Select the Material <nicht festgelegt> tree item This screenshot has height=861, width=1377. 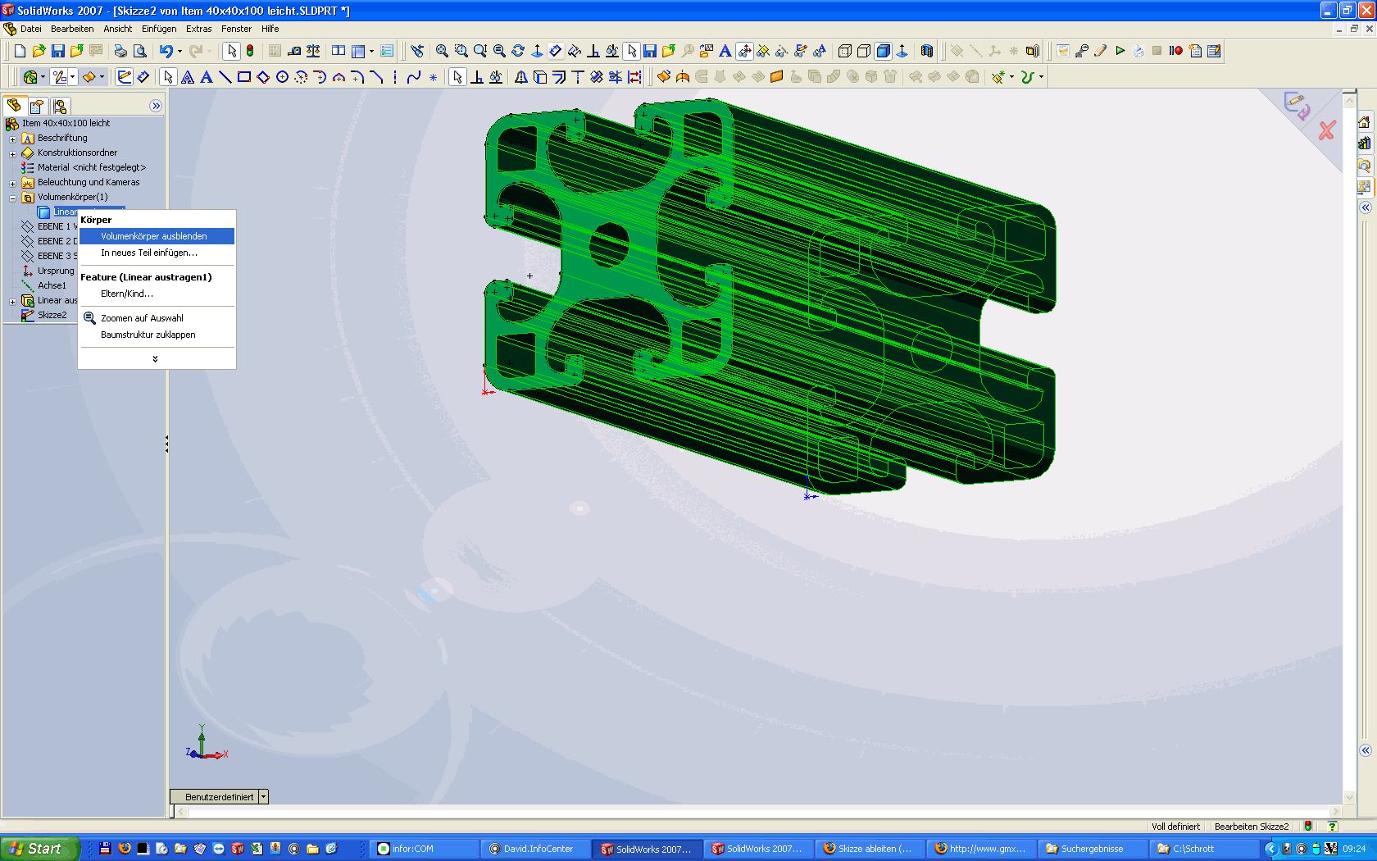[x=84, y=167]
